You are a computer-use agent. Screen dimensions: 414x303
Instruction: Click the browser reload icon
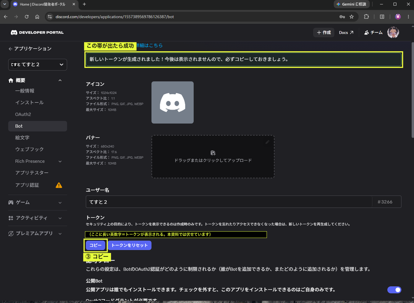pyautogui.click(x=27, y=17)
